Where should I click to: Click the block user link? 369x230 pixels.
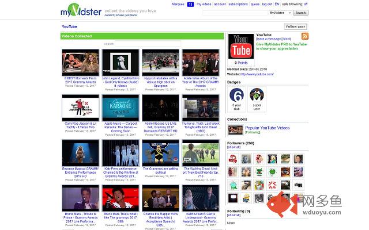(287, 39)
